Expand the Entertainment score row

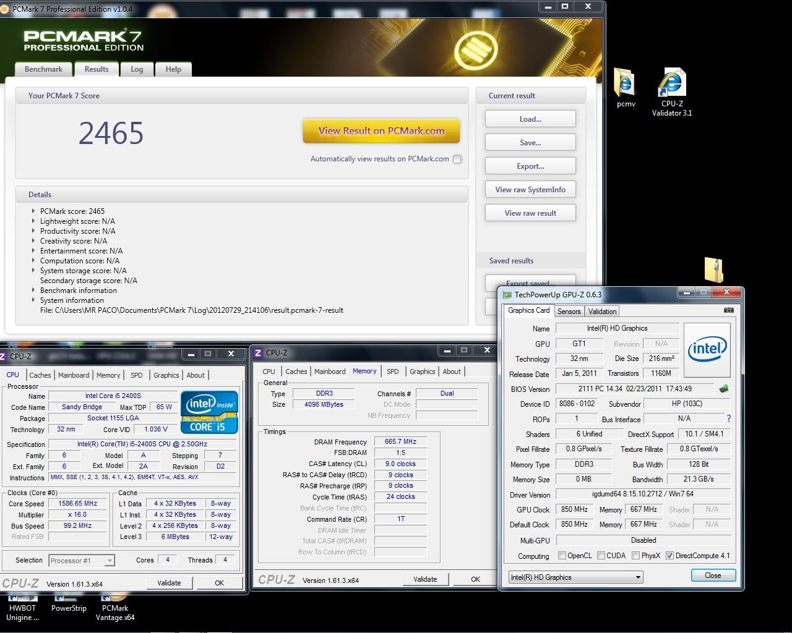tap(33, 250)
